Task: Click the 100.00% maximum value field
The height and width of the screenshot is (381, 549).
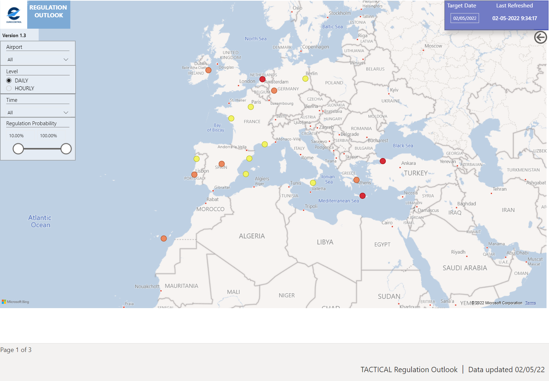Action: [x=48, y=136]
